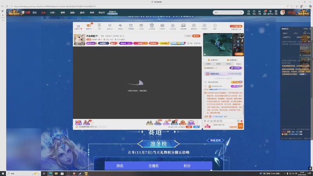Switch to the first chat panel tab
This screenshot has width=313, height=176.
pyautogui.click(x=208, y=64)
